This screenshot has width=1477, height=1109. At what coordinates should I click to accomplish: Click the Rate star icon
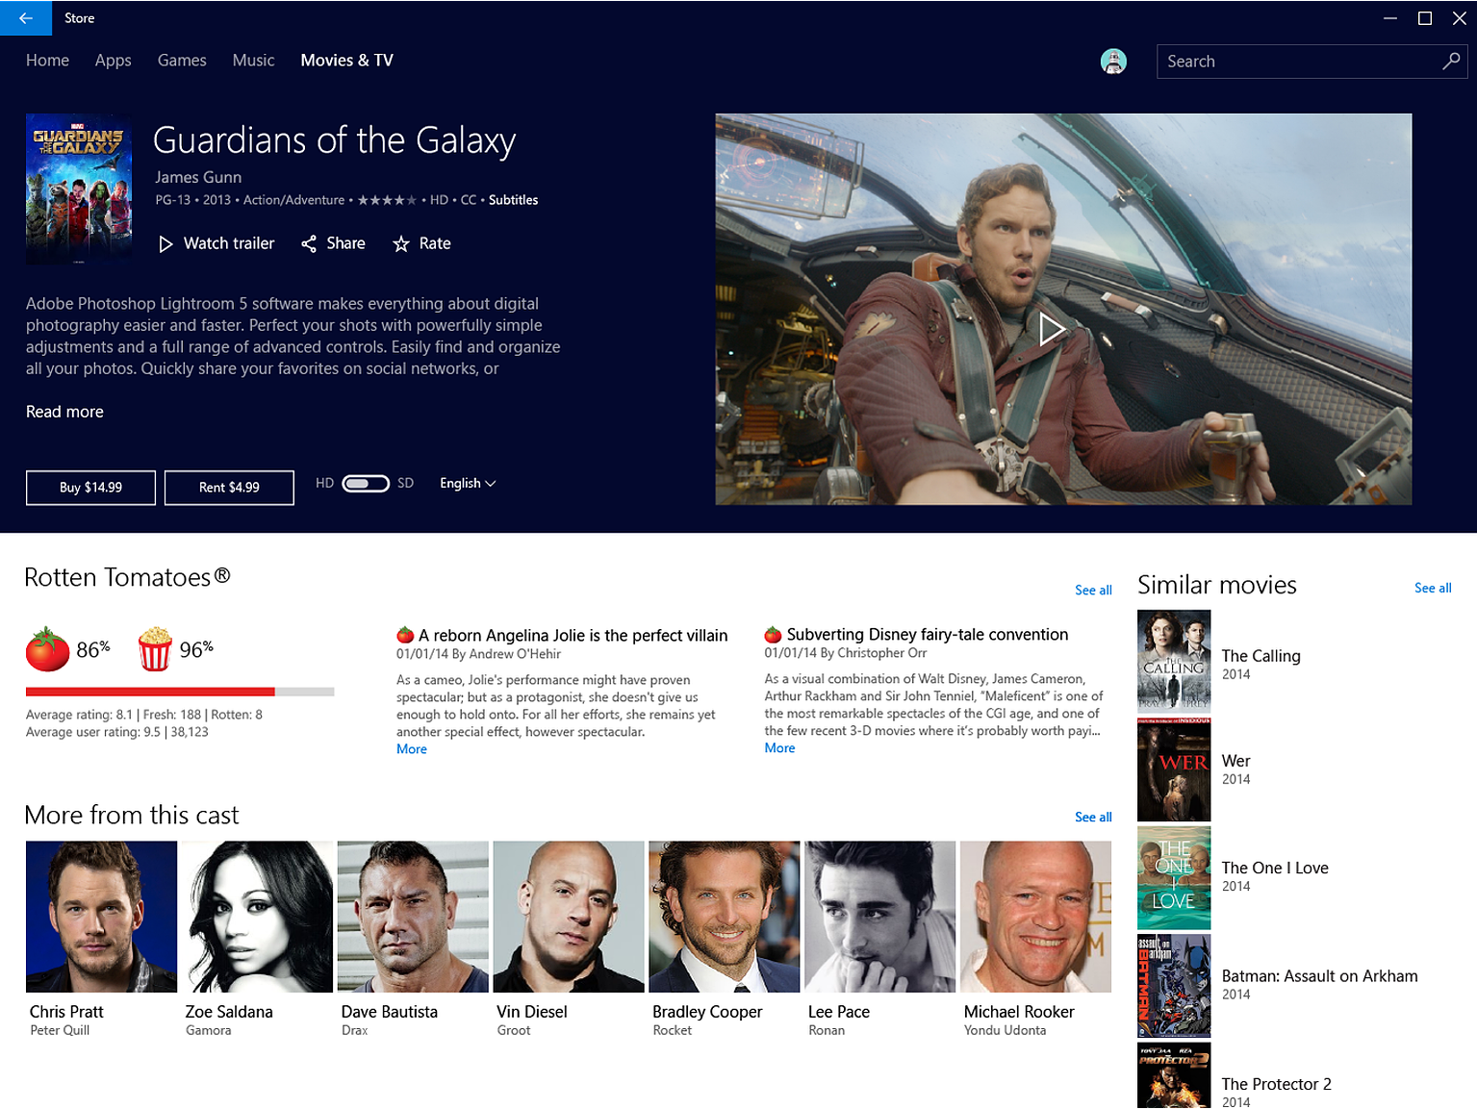tap(401, 244)
